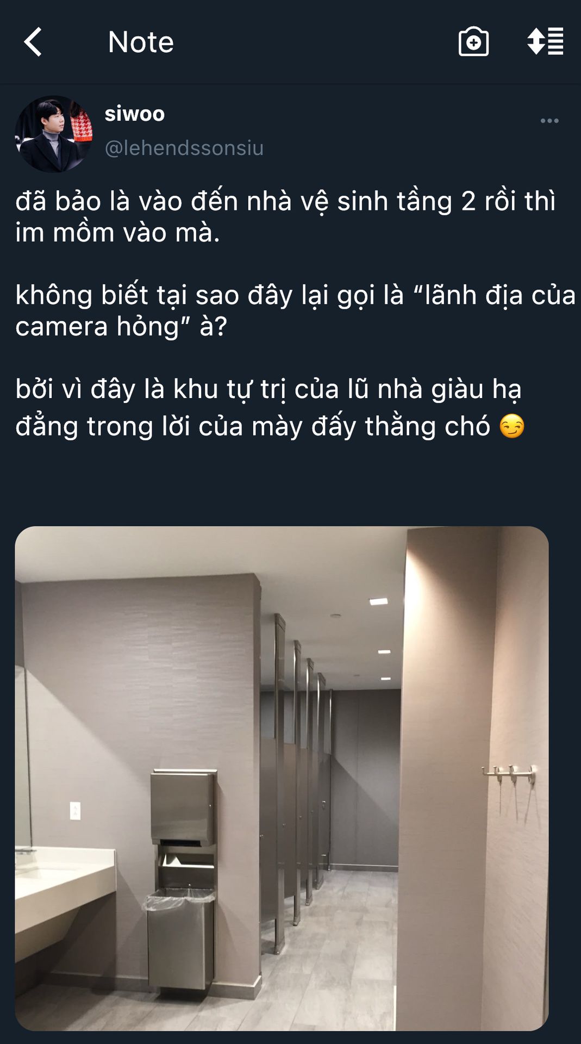Click the coat hooks on the wall
The image size is (581, 1044).
[509, 772]
